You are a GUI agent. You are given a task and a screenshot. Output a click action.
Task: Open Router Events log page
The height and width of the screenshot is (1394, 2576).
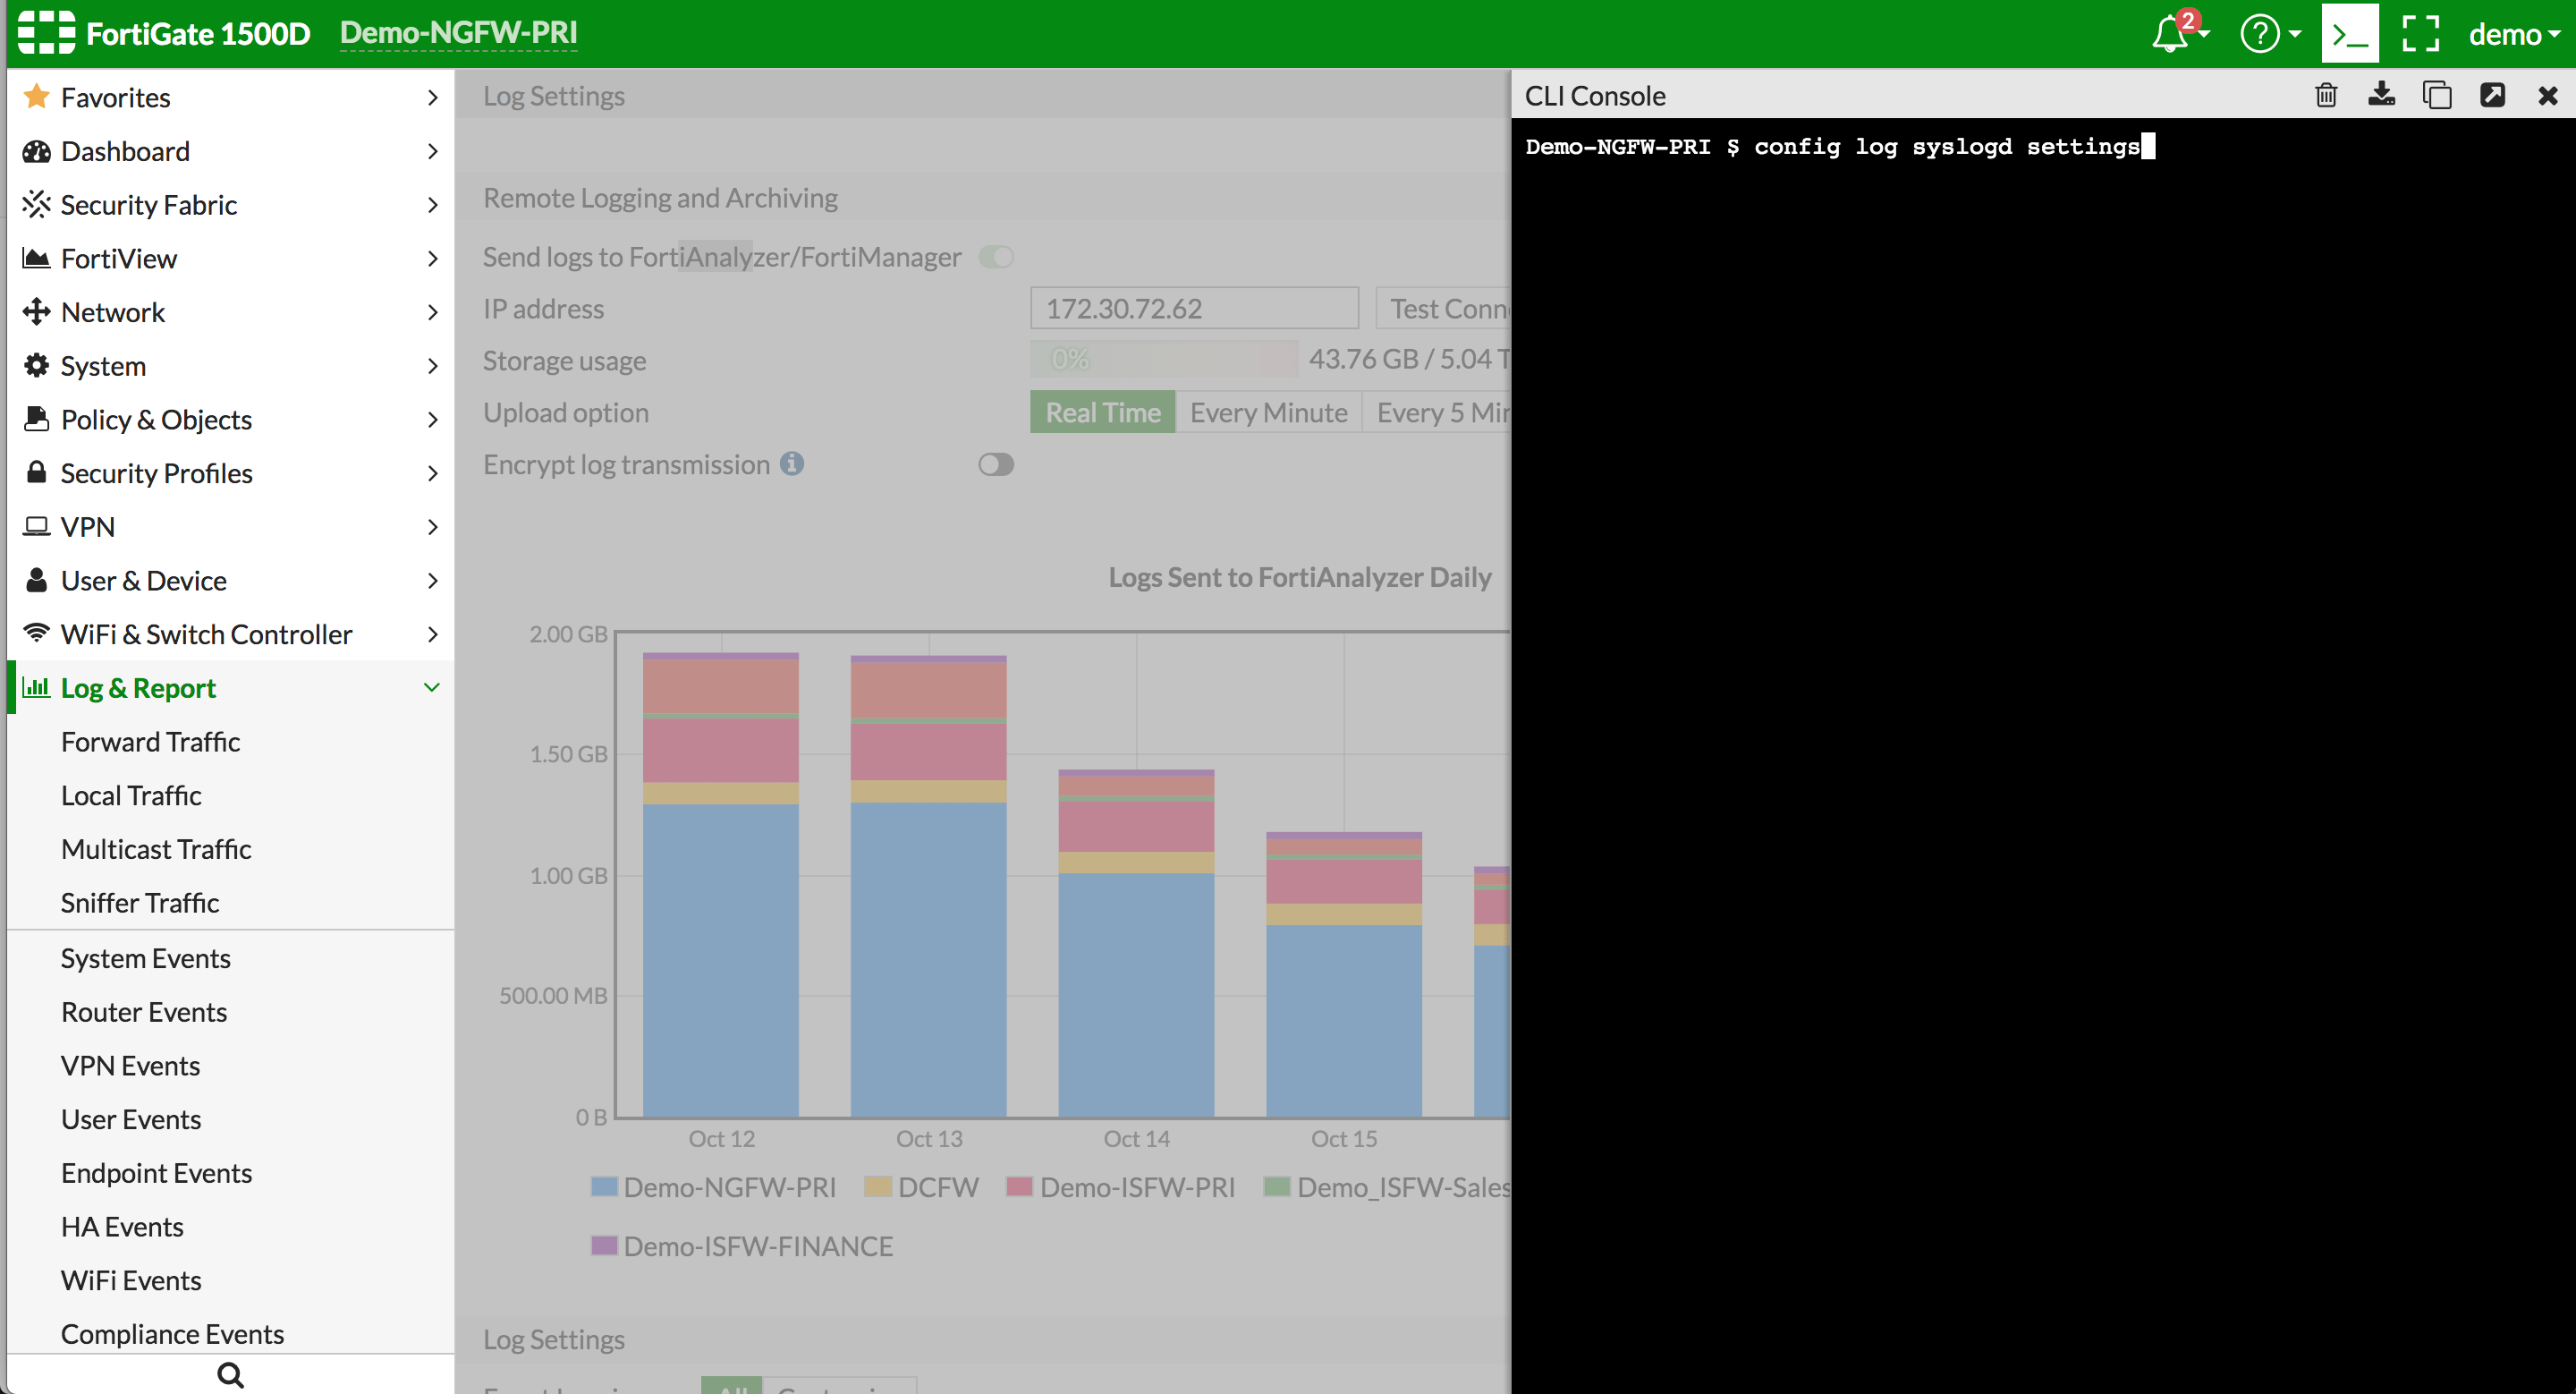tap(144, 1012)
